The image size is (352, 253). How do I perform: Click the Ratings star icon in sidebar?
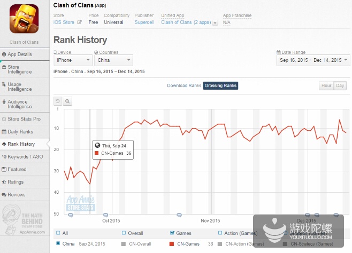[x=4, y=182]
